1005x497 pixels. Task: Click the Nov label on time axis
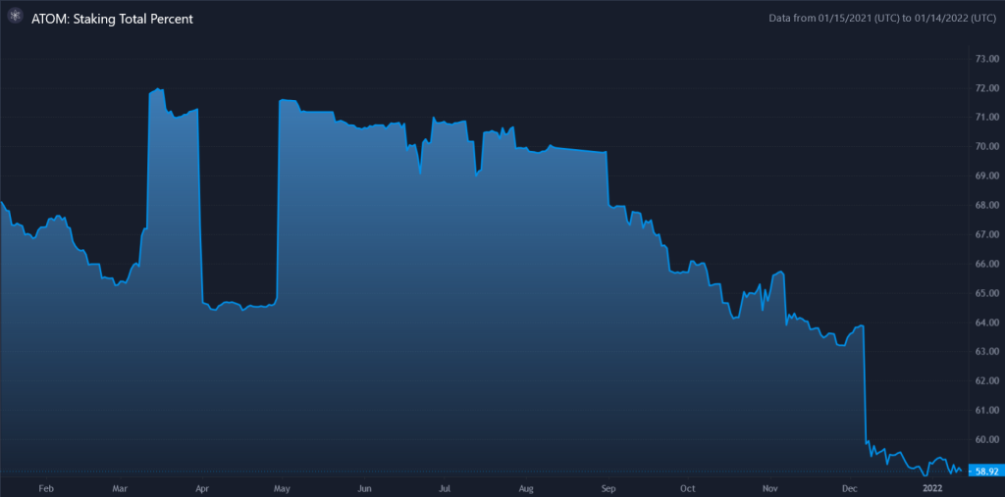[771, 489]
